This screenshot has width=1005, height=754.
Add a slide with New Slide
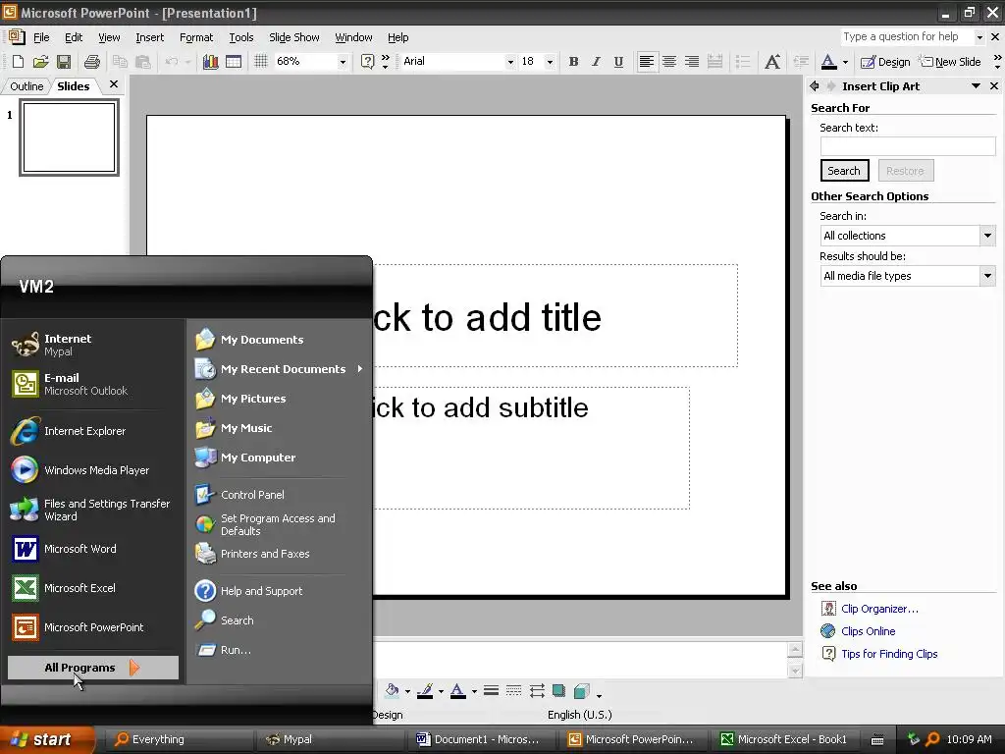(950, 62)
